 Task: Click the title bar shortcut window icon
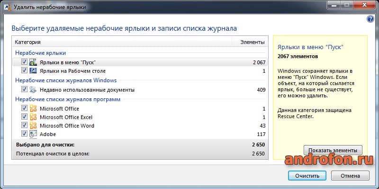coord(8,8)
